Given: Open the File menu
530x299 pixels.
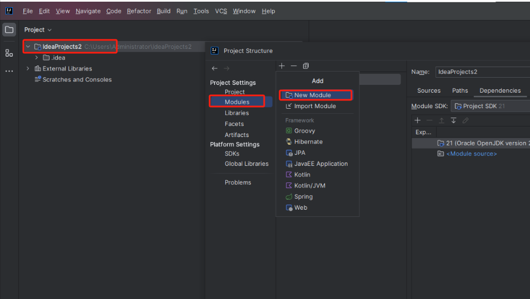Looking at the screenshot, I should coord(28,11).
